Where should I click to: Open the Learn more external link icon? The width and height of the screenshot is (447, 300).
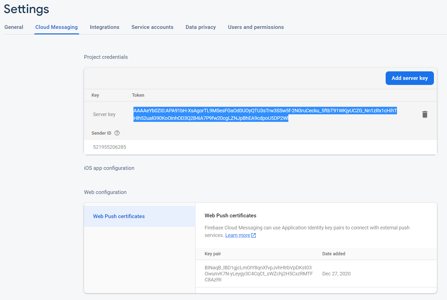(x=253, y=235)
